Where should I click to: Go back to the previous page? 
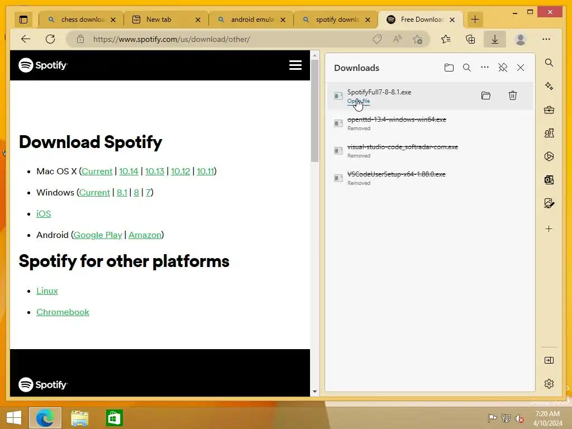tap(26, 39)
